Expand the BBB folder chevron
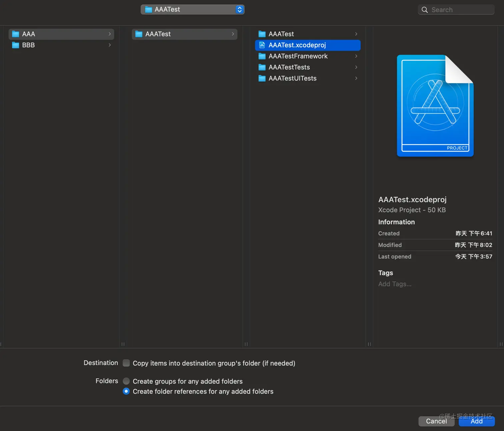The height and width of the screenshot is (431, 504). (110, 45)
